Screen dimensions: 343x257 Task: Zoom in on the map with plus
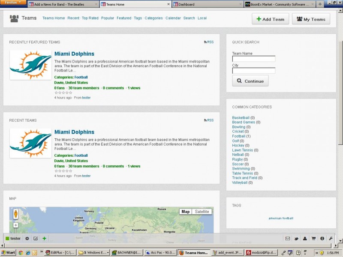(x=16, y=225)
